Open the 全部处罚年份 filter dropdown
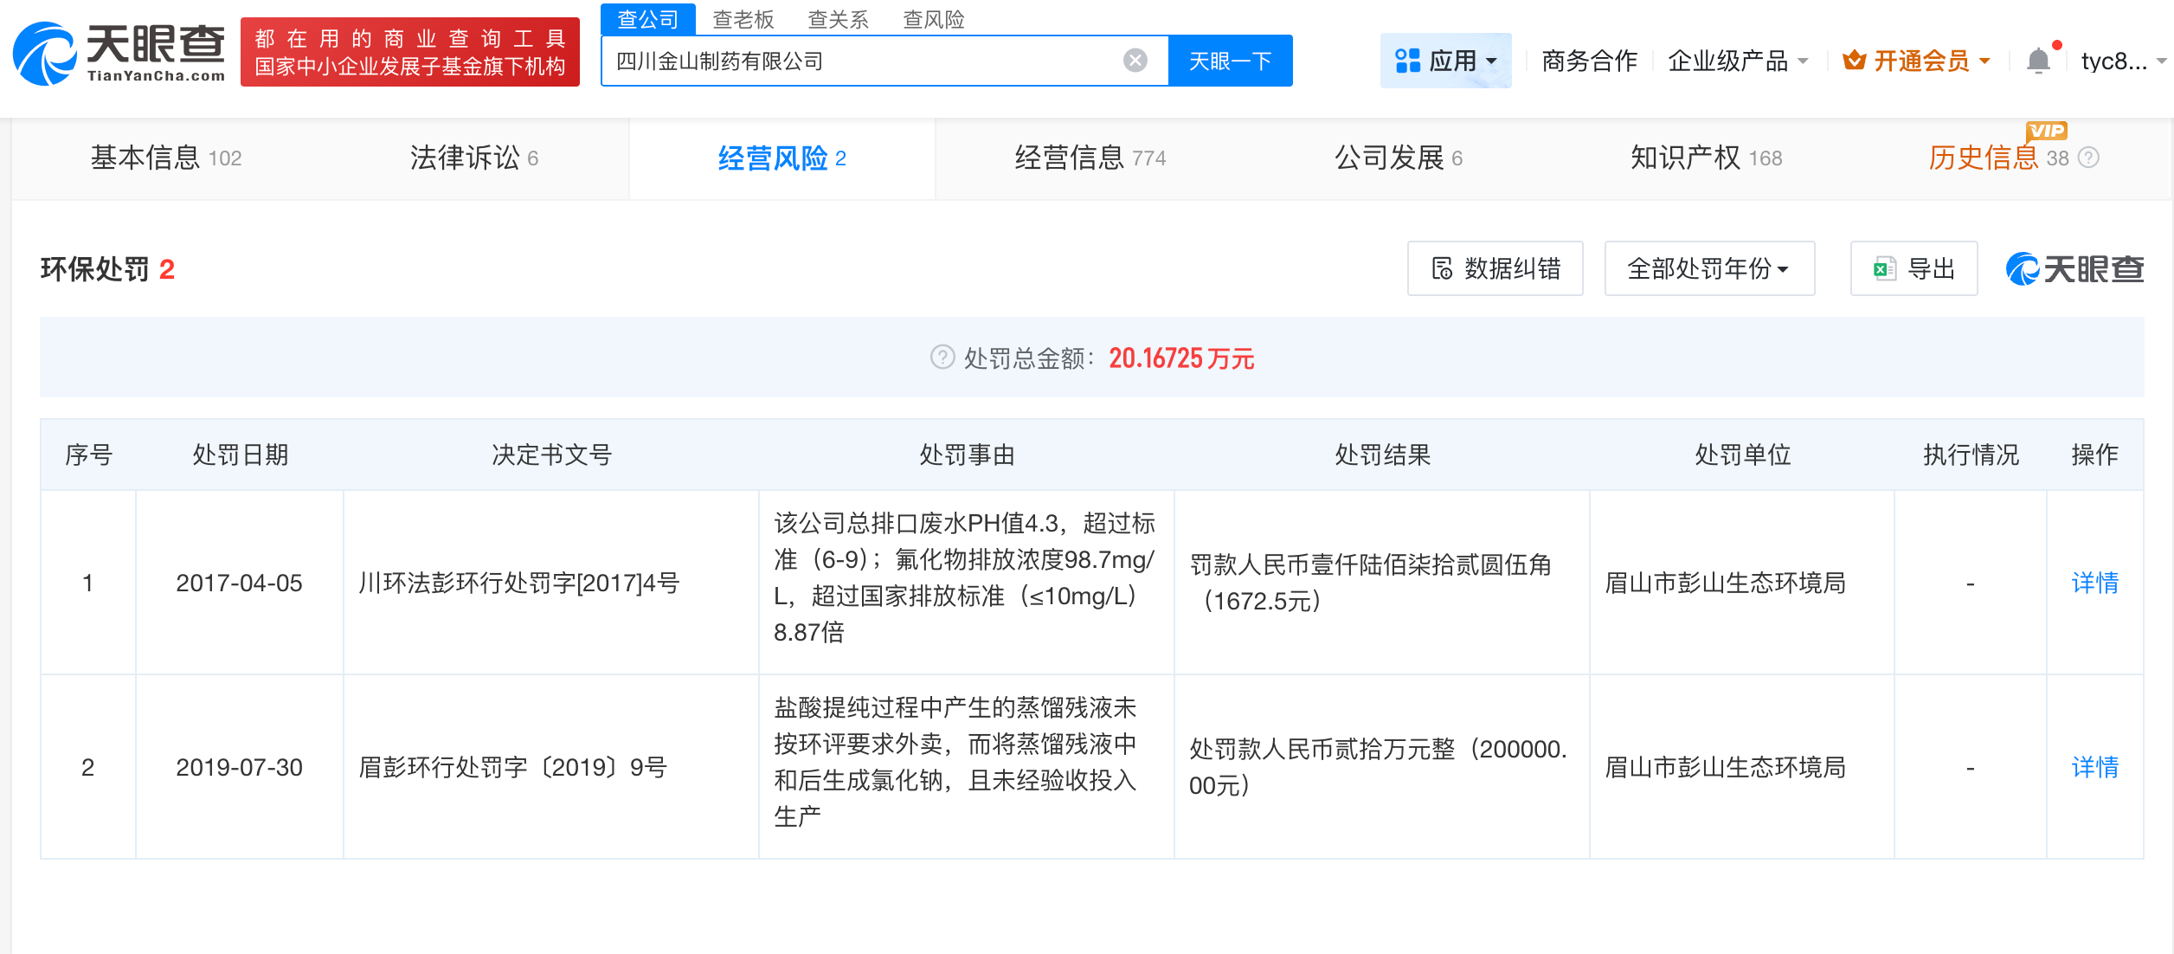The image size is (2174, 954). pyautogui.click(x=1708, y=268)
